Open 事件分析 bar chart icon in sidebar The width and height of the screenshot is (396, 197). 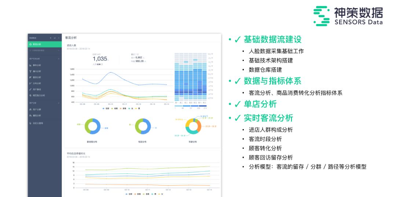30,65
